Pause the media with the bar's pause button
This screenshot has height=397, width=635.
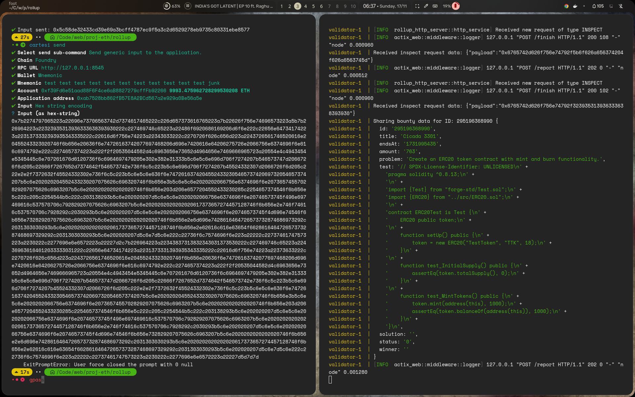188,6
